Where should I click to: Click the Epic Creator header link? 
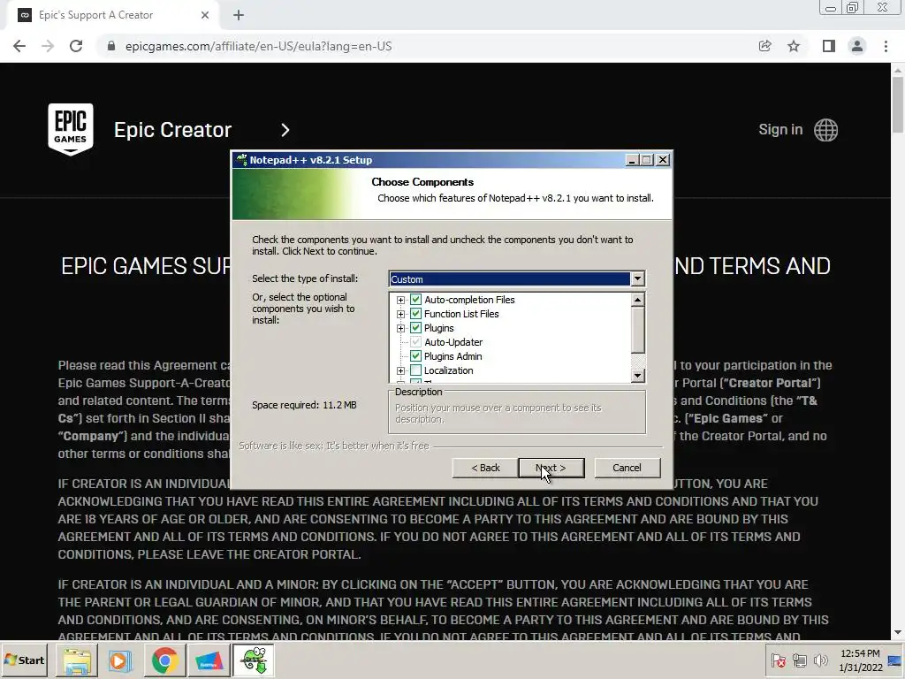[x=172, y=130]
